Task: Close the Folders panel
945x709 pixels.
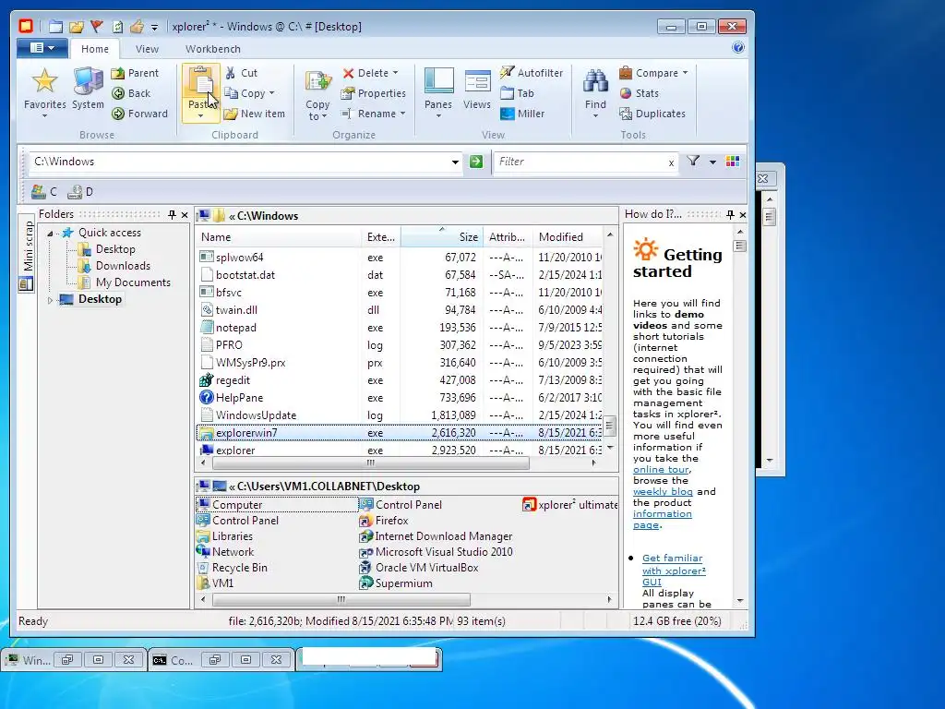Action: click(185, 214)
